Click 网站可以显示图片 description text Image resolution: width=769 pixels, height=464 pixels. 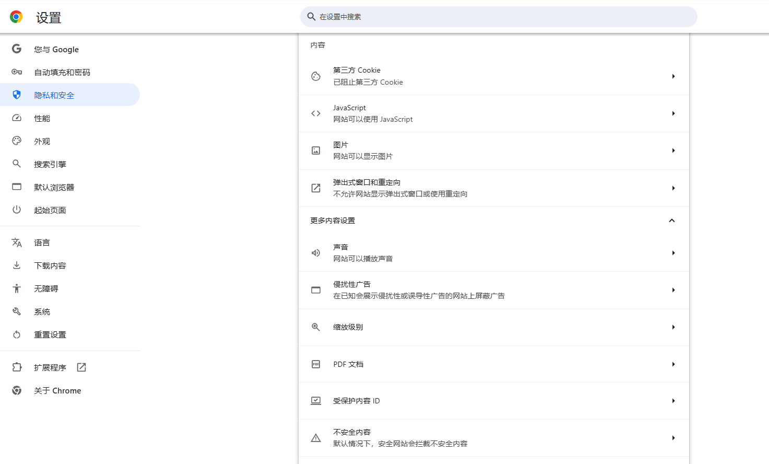pyautogui.click(x=363, y=156)
